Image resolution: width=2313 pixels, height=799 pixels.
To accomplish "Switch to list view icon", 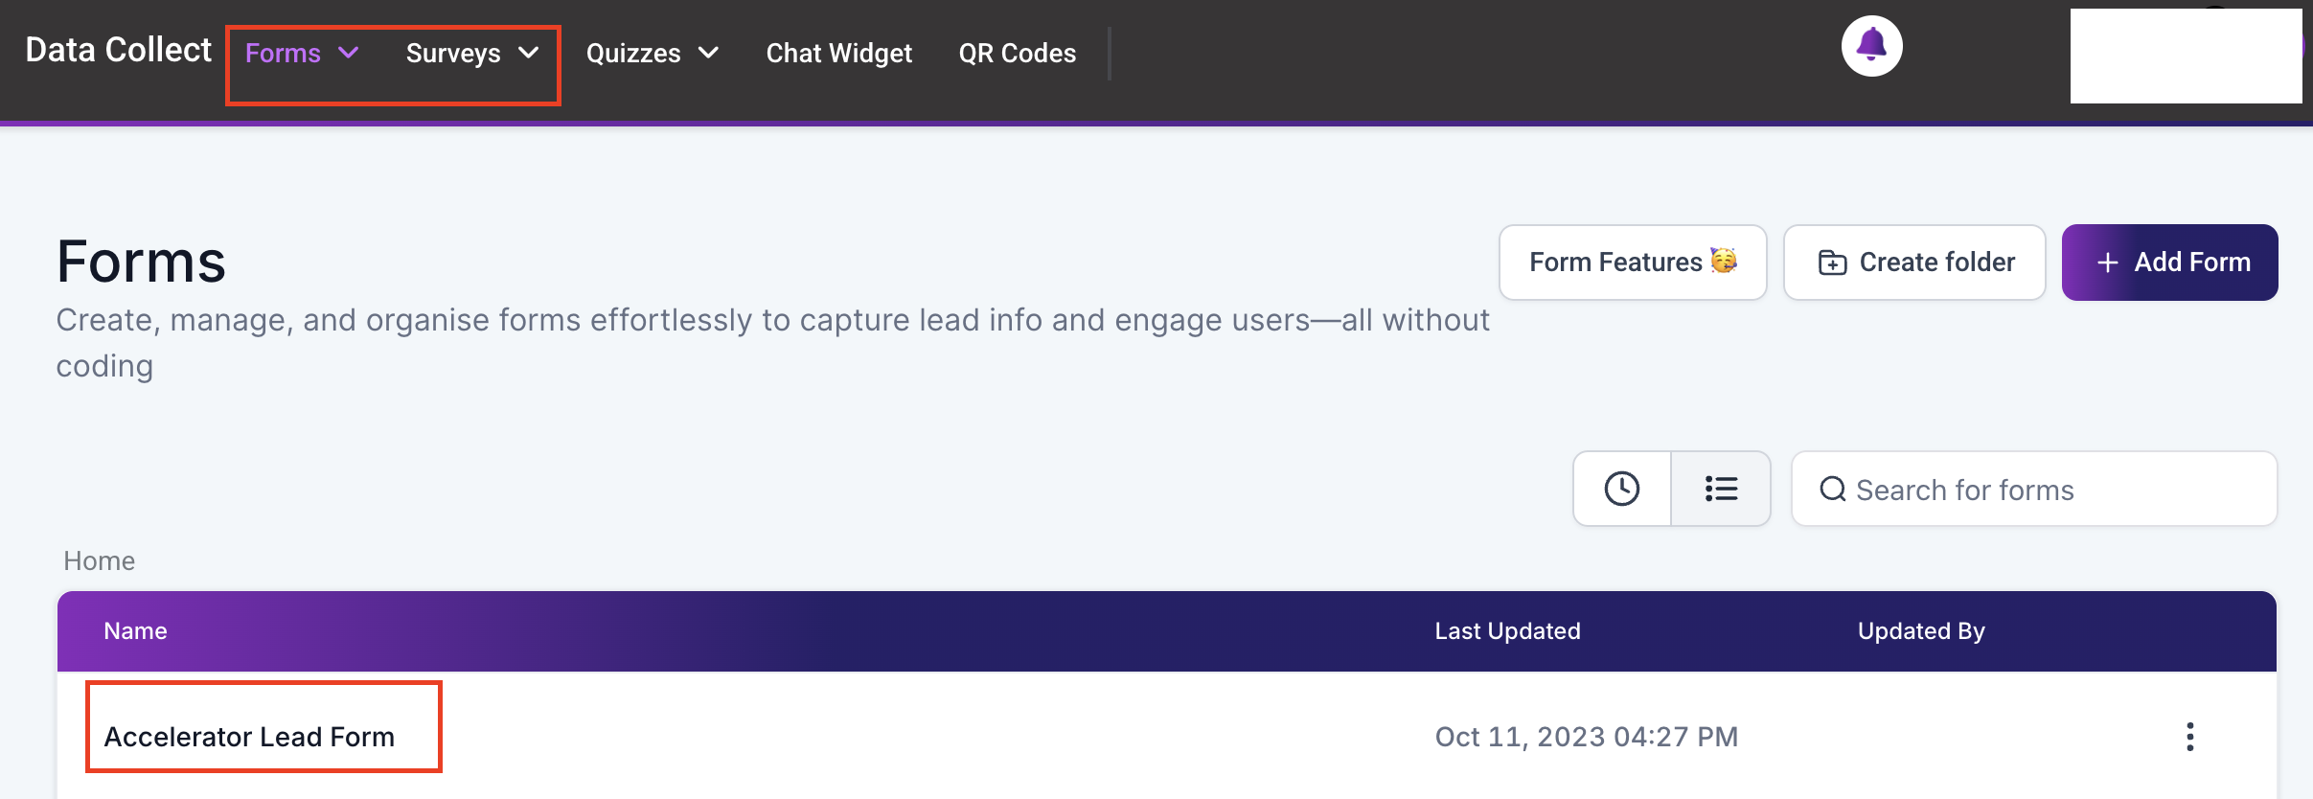I will 1721,489.
